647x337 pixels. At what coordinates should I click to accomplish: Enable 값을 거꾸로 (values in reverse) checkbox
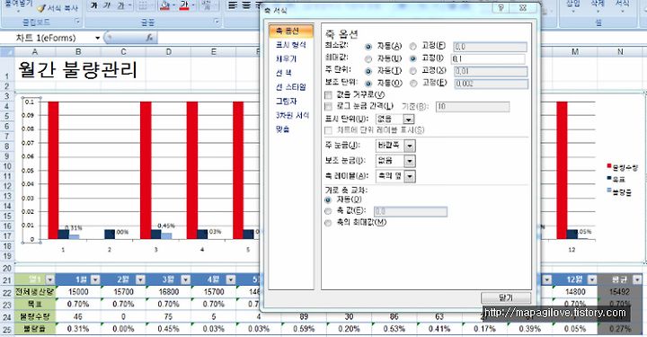point(329,95)
